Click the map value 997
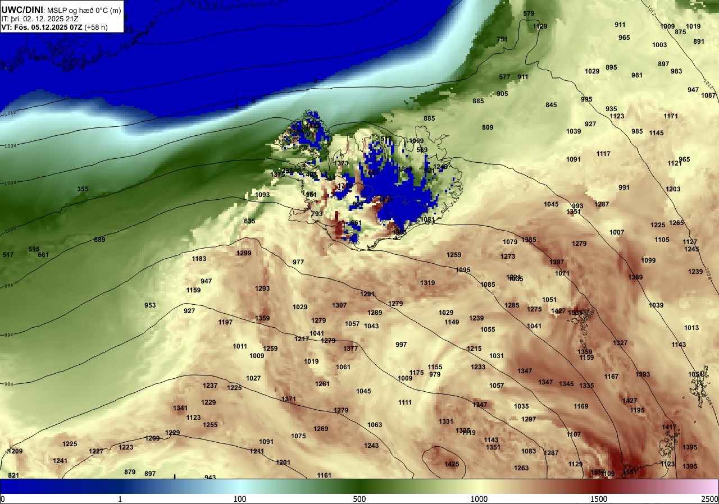719x504 pixels. pos(401,345)
